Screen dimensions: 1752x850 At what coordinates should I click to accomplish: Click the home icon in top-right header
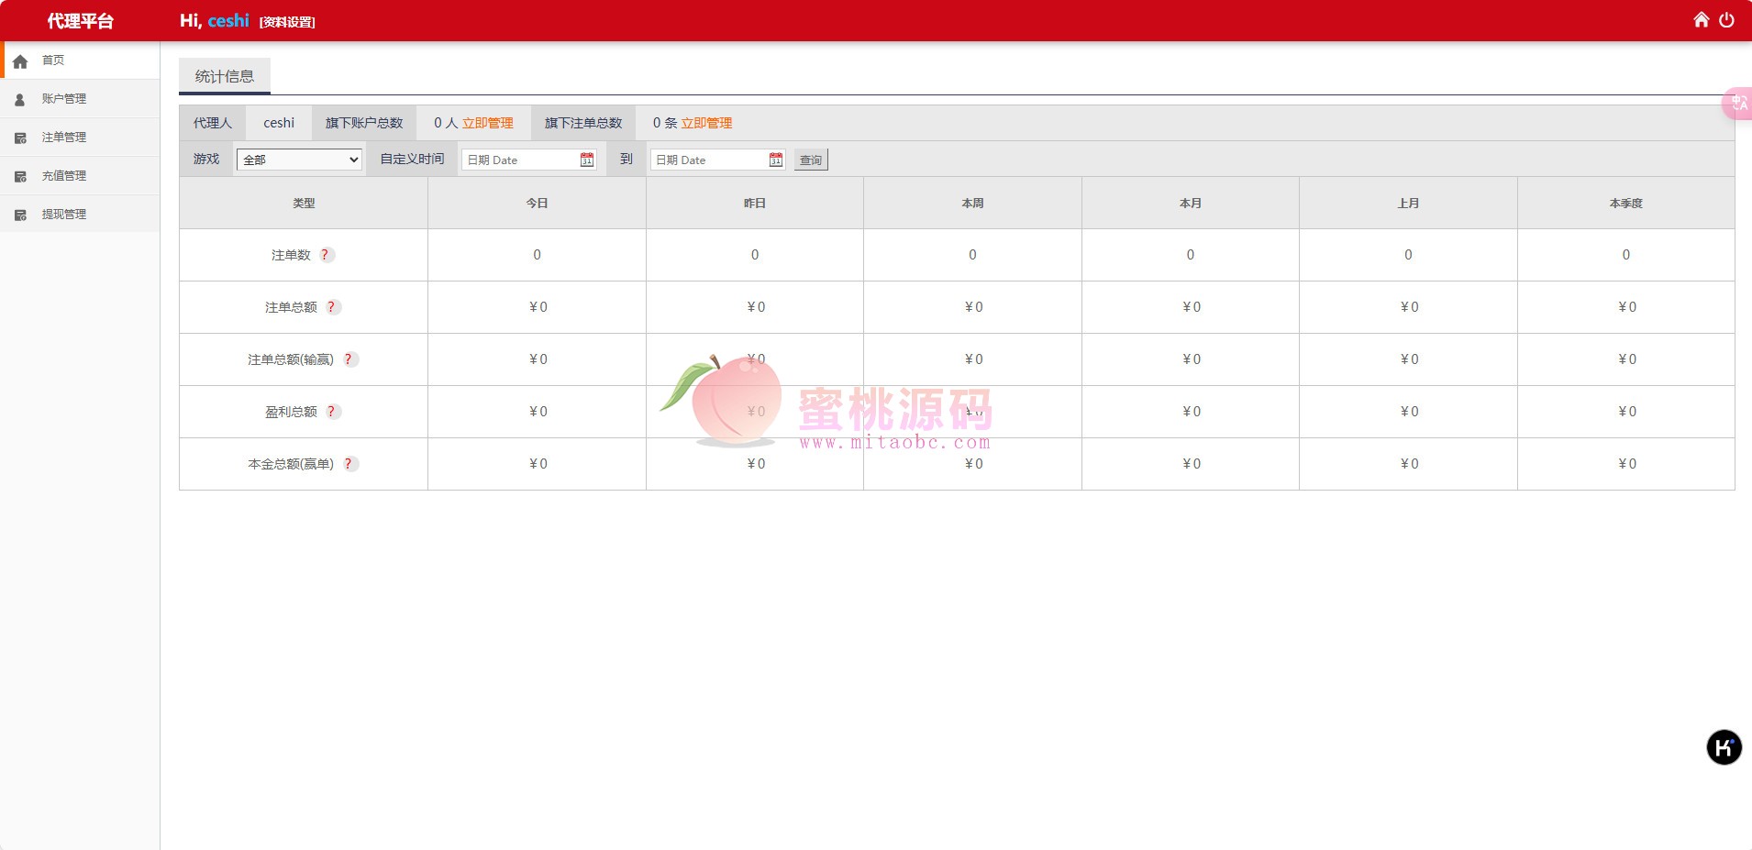(1701, 20)
